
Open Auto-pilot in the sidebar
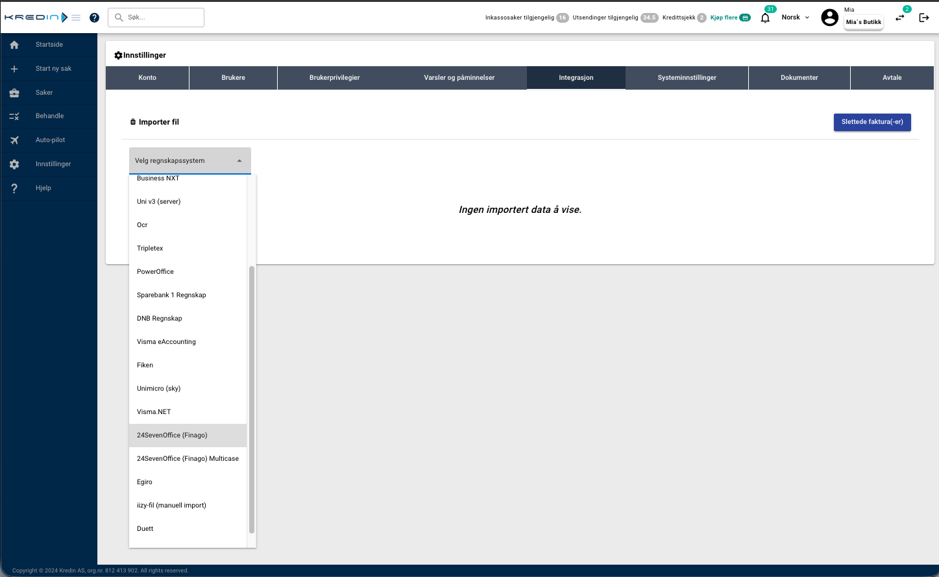[x=49, y=140]
